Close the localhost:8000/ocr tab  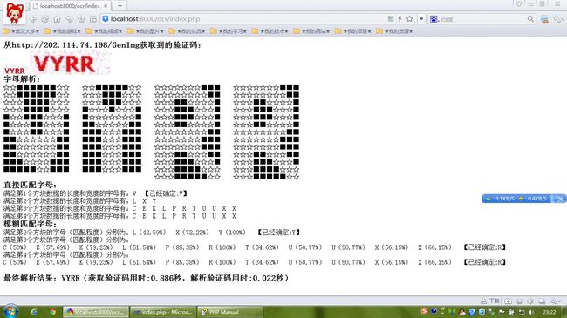106,6
